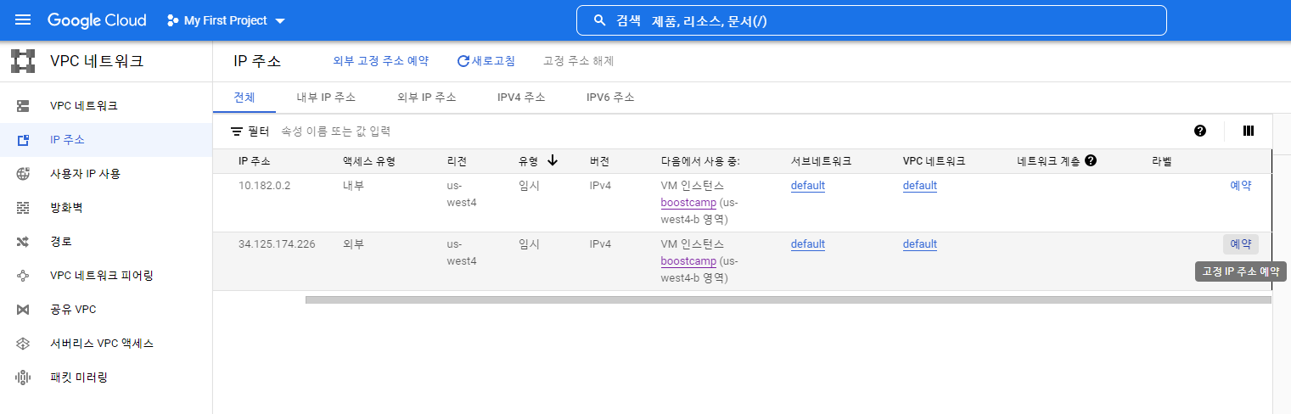Select the IP address 34.125.174.226 cell

click(277, 244)
